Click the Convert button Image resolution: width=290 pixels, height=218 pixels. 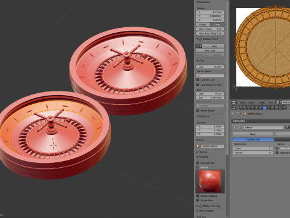click(x=217, y=54)
